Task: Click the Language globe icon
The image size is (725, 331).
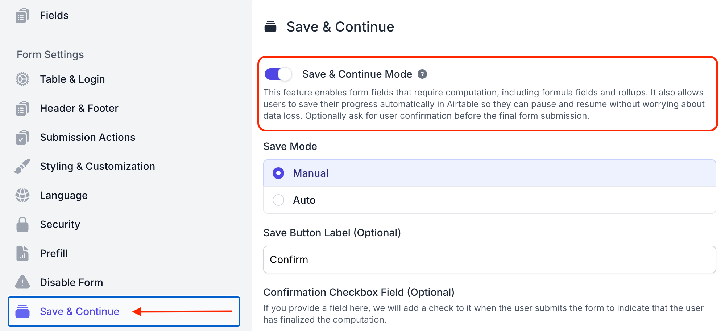Action: (22, 195)
